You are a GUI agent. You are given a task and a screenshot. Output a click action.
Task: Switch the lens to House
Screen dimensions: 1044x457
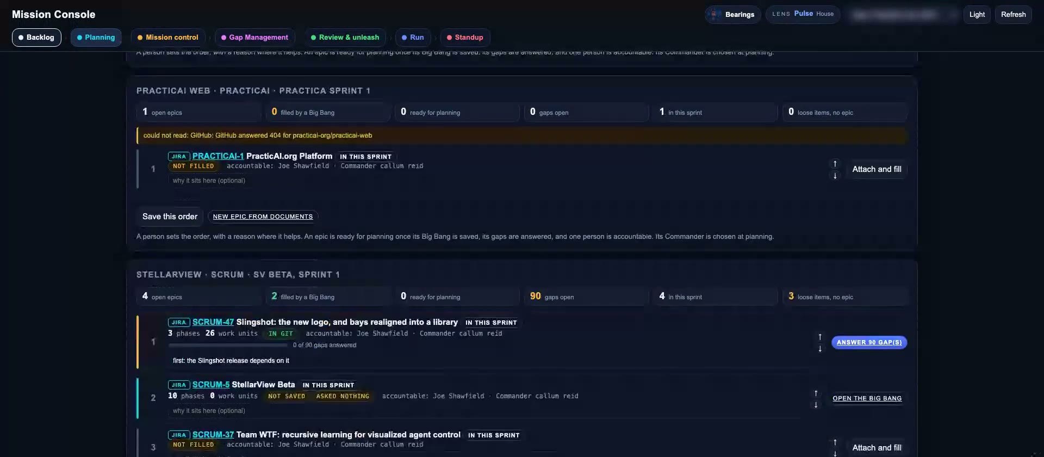point(825,14)
